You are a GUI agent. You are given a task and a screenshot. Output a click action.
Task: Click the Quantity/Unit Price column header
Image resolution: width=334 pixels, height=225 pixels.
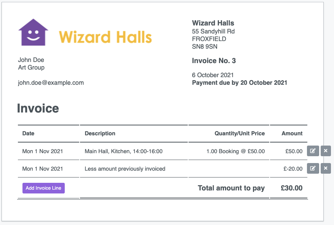point(240,133)
